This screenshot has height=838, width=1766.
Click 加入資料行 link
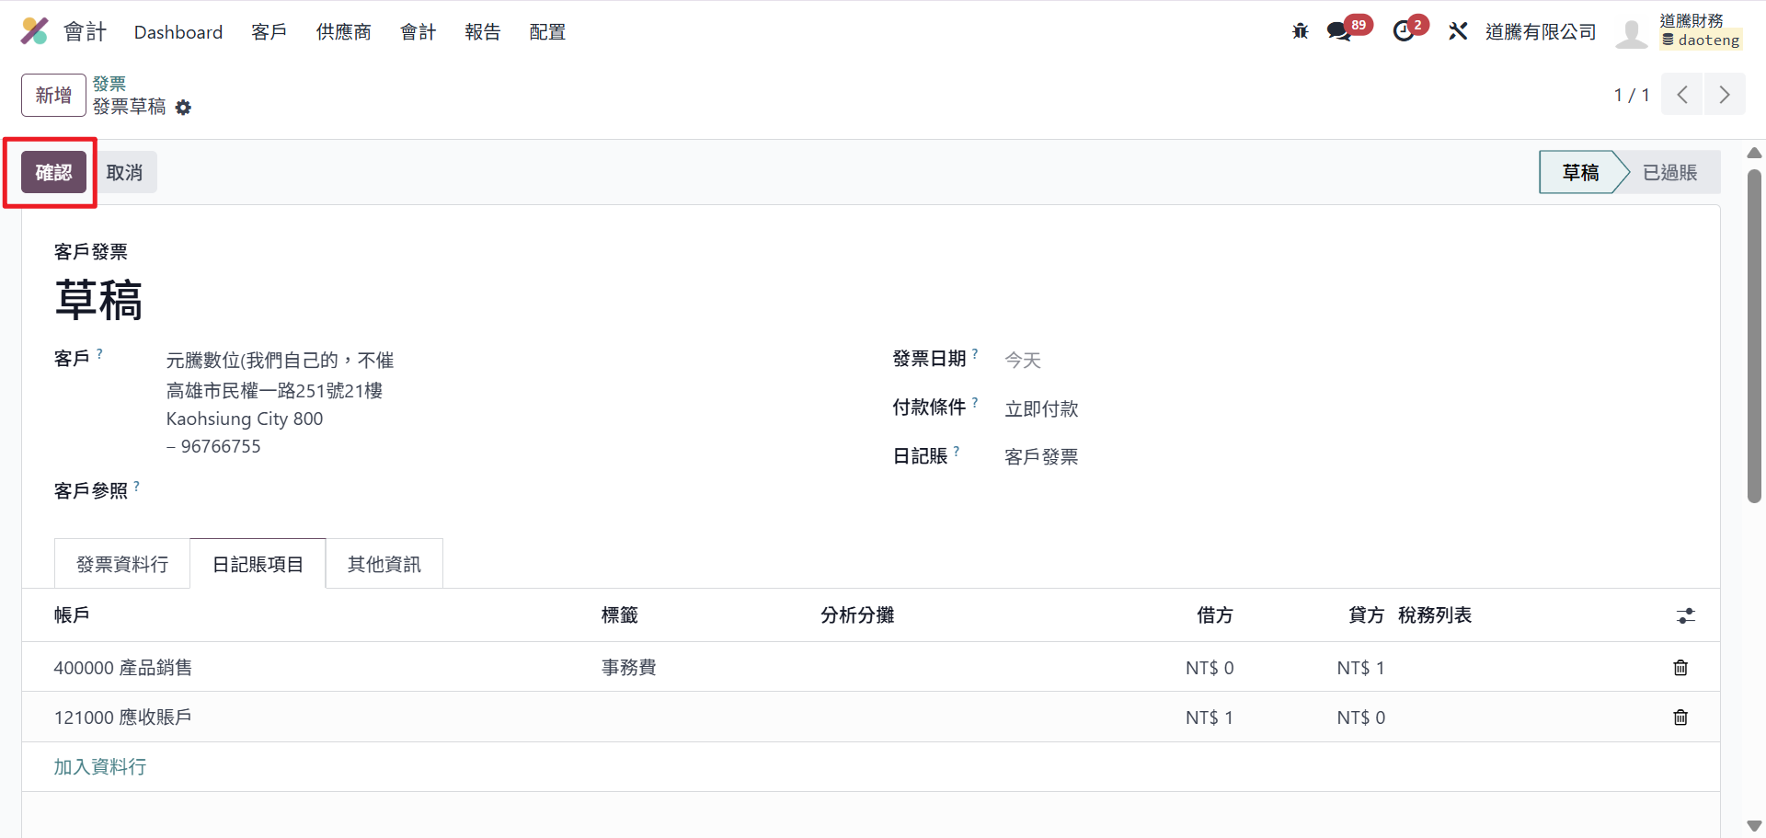tap(100, 767)
